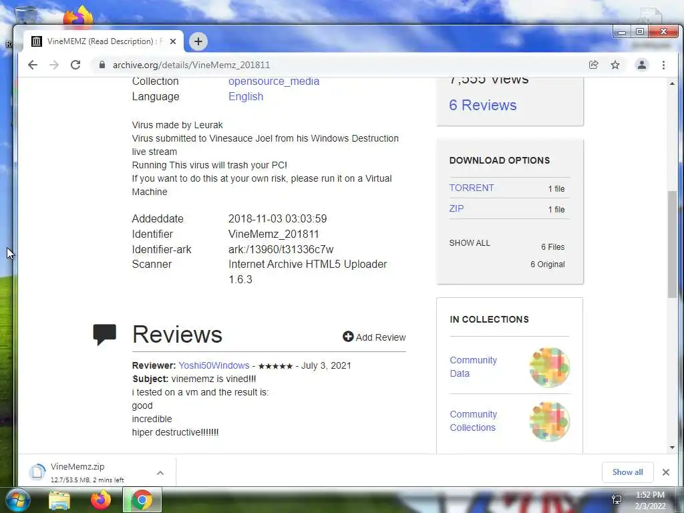Image resolution: width=684 pixels, height=513 pixels.
Task: Download the TORRENT option
Action: tap(471, 188)
